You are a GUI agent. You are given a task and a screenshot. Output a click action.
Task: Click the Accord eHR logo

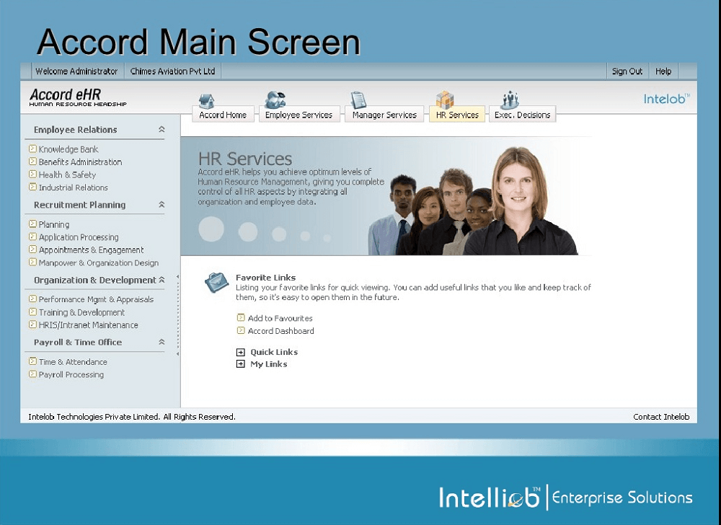(x=78, y=97)
